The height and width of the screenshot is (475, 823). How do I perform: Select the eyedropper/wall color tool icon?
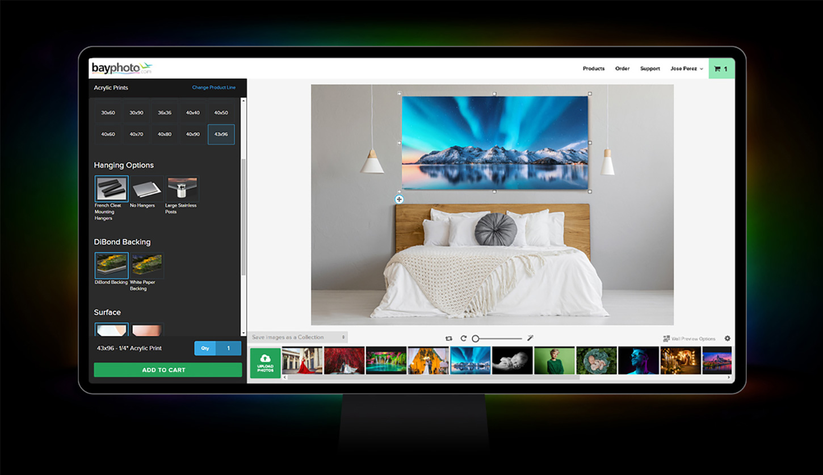[531, 338]
